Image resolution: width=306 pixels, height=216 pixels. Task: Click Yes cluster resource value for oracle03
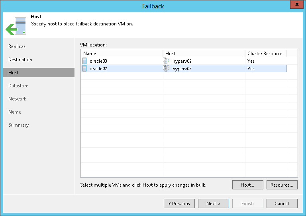pos(251,61)
